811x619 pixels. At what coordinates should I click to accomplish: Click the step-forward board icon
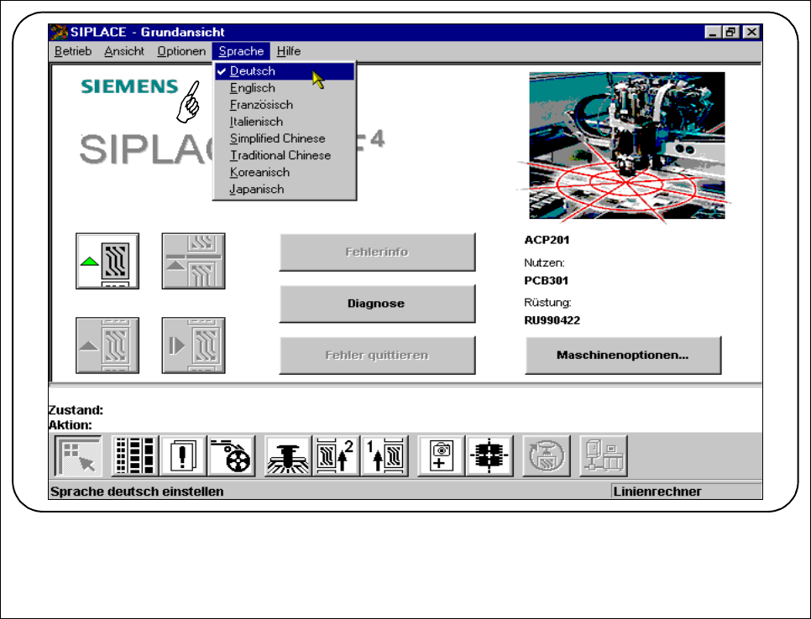point(193,346)
